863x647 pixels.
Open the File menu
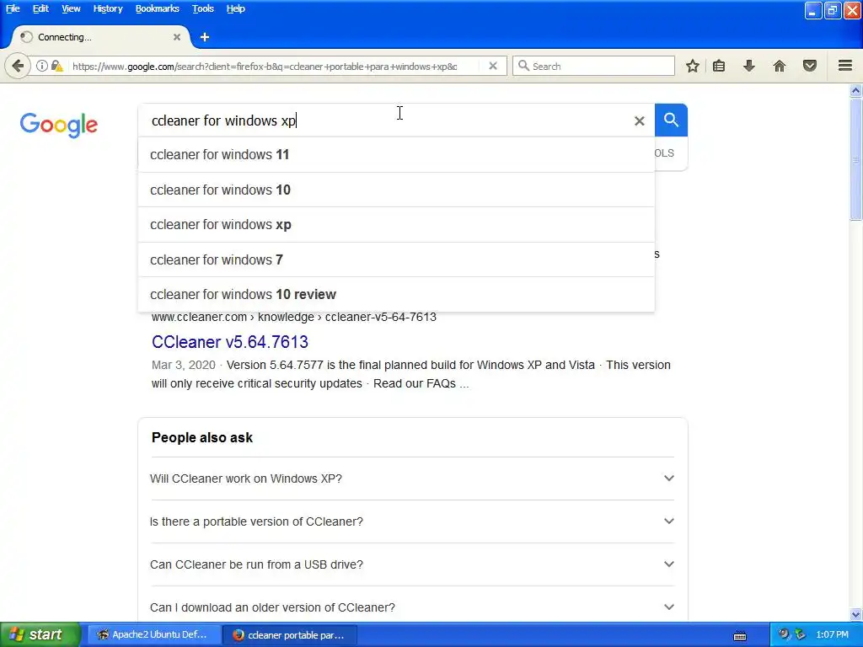pyautogui.click(x=13, y=8)
